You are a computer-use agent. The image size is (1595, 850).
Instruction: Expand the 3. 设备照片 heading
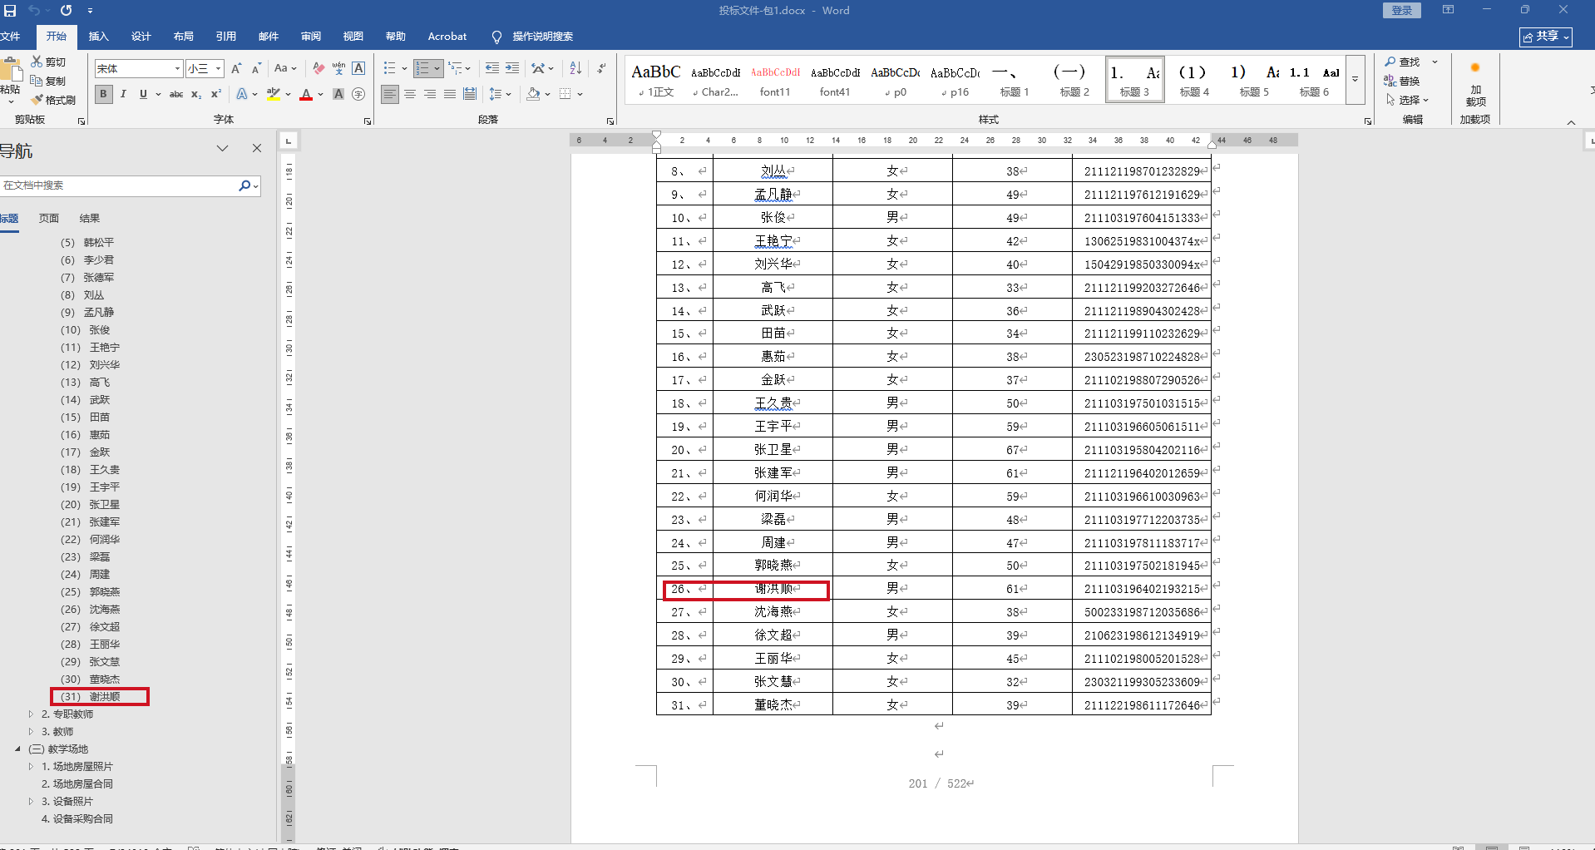31,801
